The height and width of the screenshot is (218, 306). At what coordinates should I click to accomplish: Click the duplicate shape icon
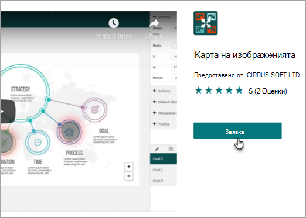171,149
